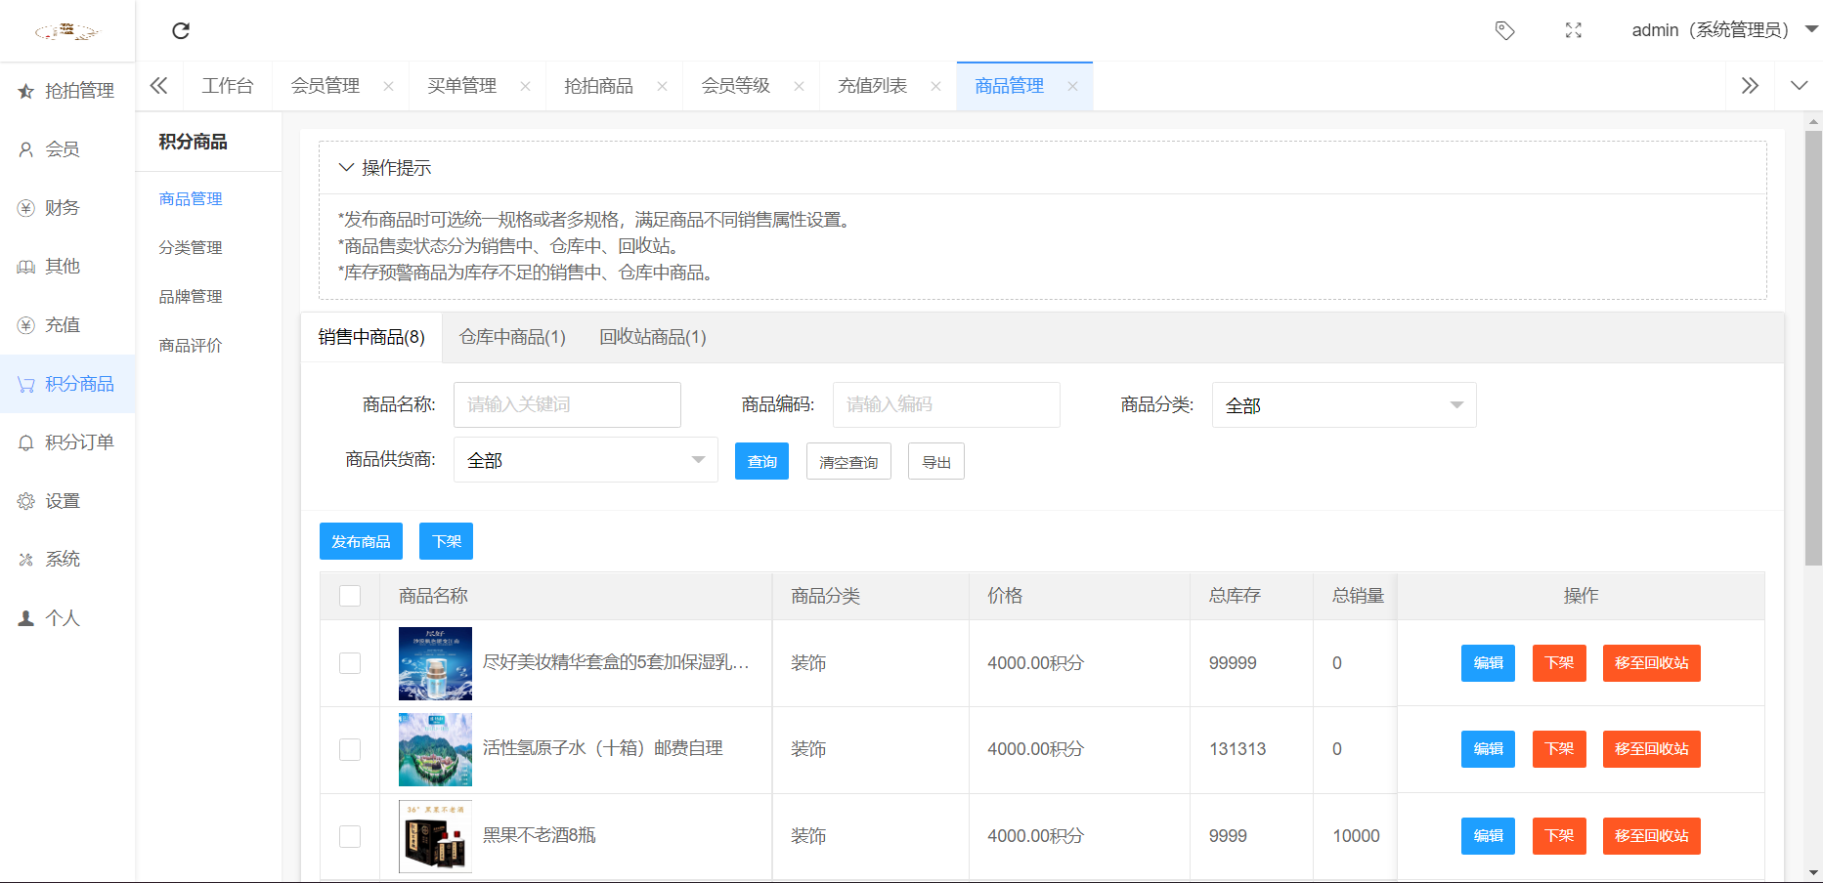
Task: Open 个人 user icon in sidebar
Action: click(26, 618)
